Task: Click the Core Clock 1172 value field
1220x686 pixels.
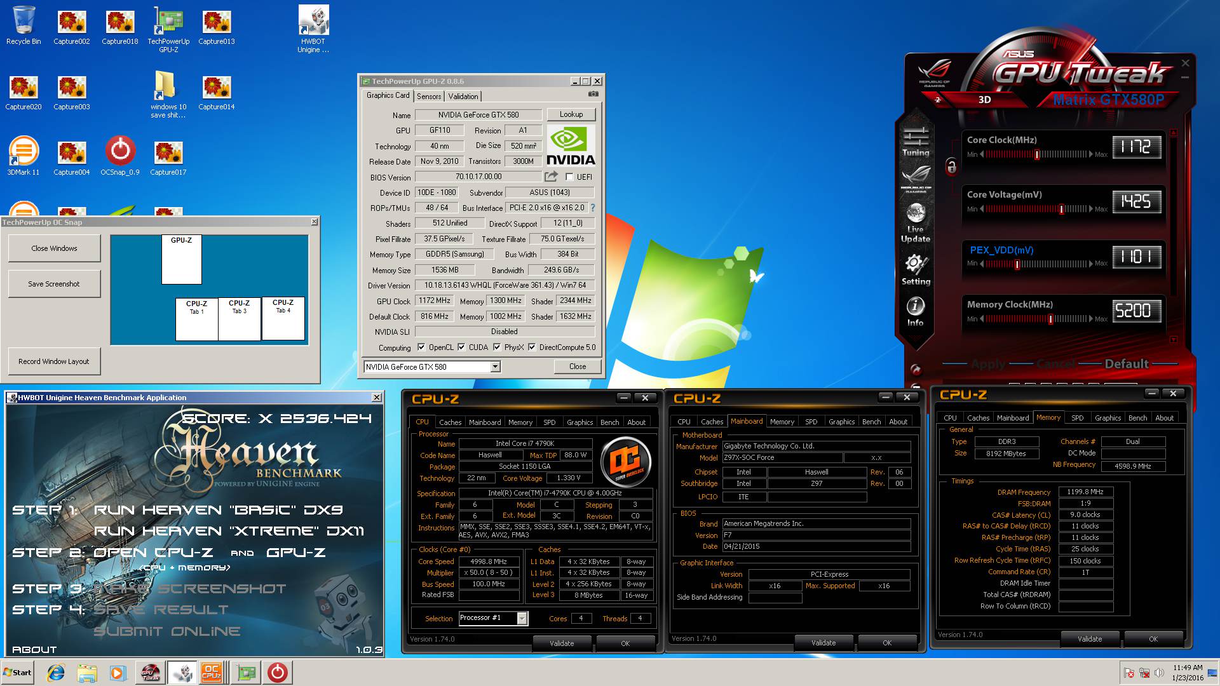Action: tap(1136, 147)
